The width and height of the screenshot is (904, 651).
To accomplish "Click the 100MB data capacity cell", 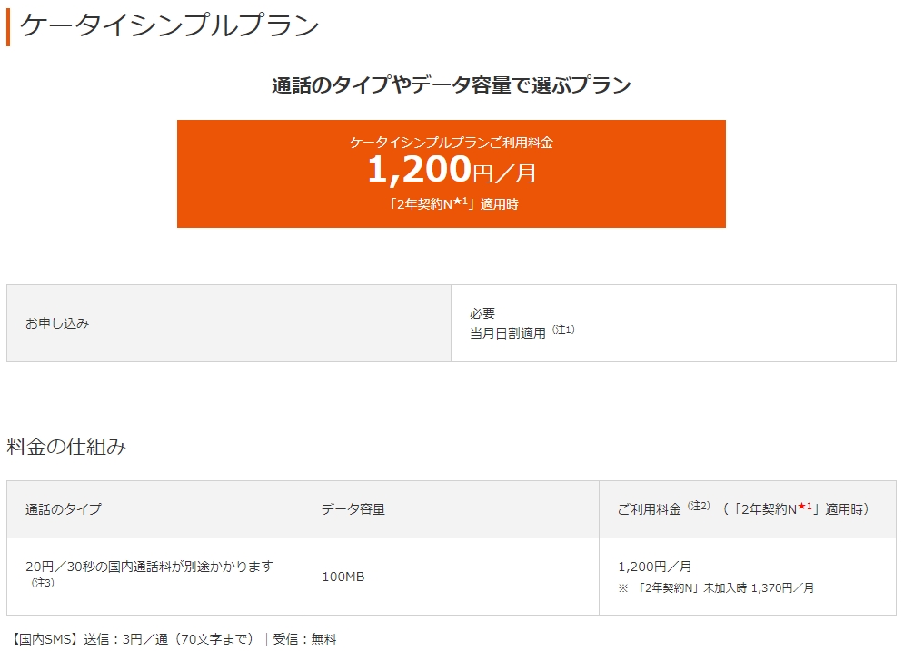I will (451, 577).
